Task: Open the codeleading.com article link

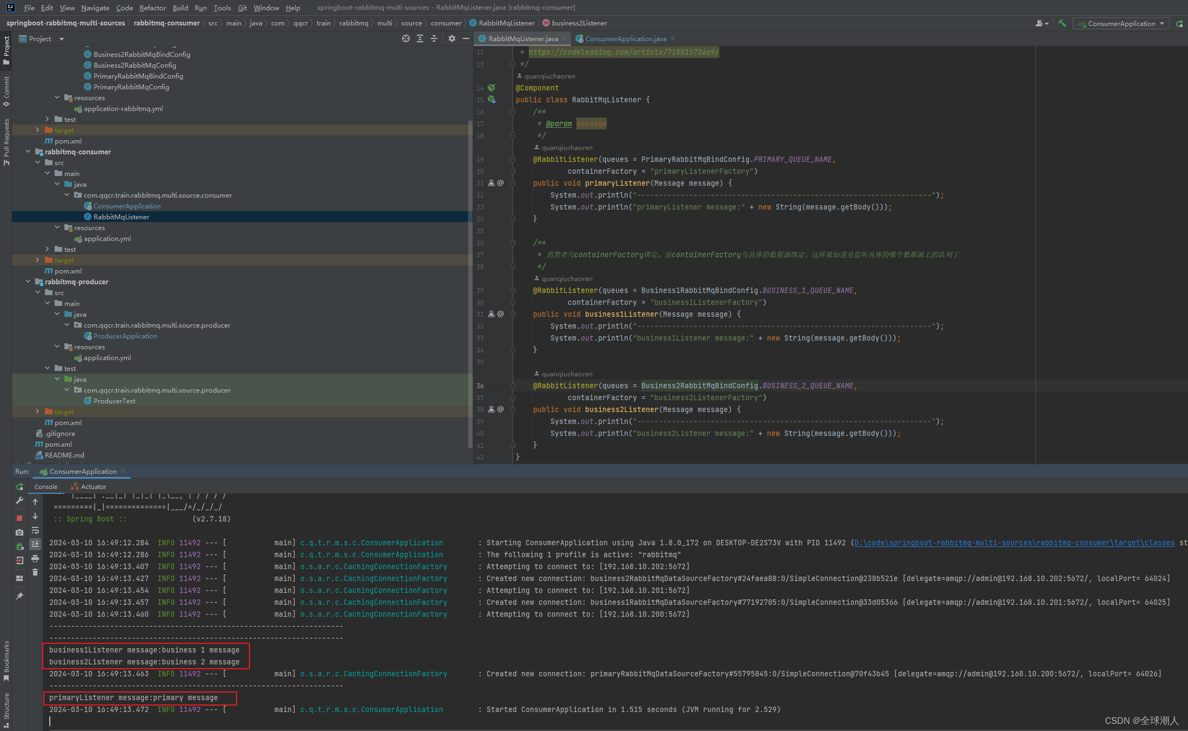Action: [x=623, y=52]
